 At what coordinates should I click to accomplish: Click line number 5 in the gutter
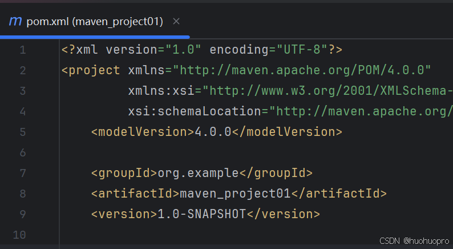[23, 132]
